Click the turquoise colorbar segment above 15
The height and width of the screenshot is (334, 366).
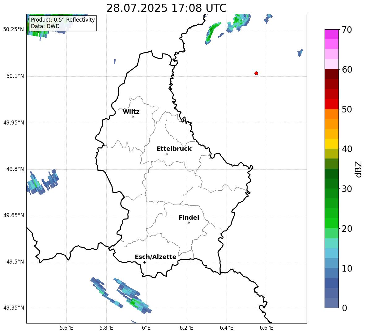(x=331, y=243)
